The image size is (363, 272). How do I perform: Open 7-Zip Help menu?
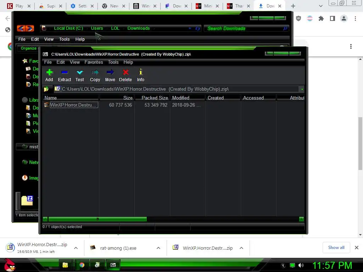128,62
